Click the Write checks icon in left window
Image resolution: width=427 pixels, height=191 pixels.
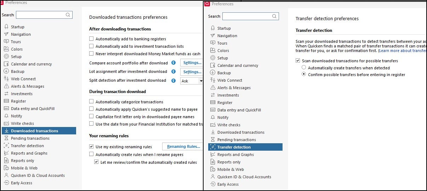[x=6, y=123]
